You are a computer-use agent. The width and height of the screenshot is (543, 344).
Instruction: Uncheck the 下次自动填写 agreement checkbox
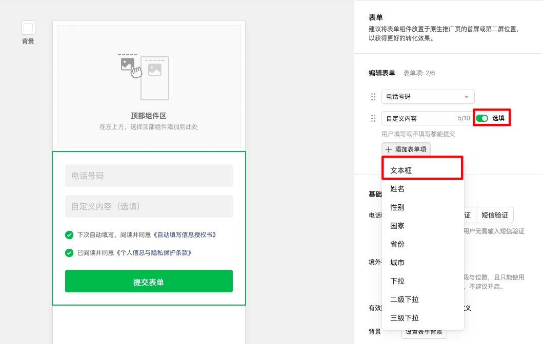(69, 235)
